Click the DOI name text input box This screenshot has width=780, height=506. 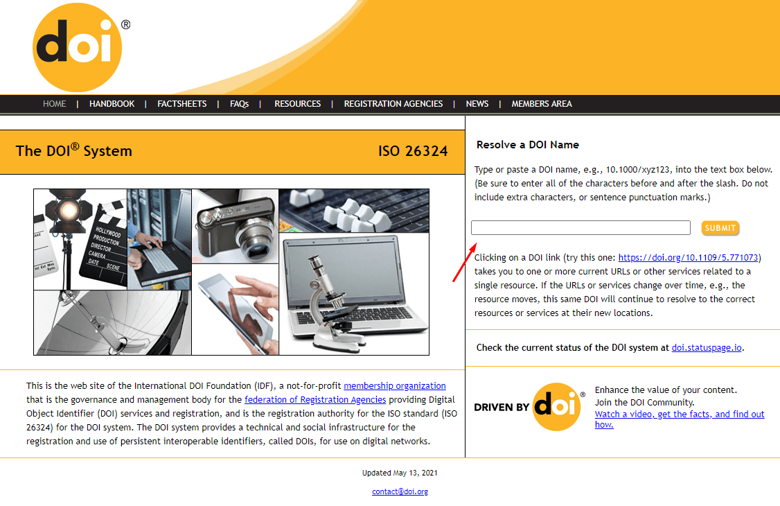pyautogui.click(x=580, y=227)
